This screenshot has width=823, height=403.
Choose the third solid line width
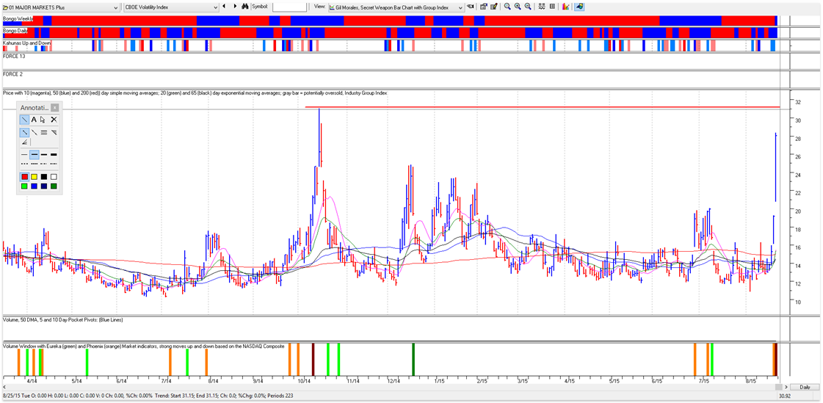pos(44,154)
